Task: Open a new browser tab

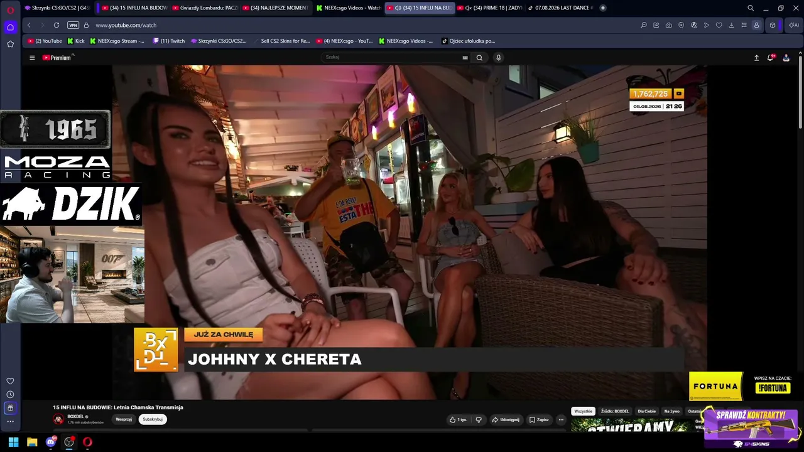Action: pos(603,8)
